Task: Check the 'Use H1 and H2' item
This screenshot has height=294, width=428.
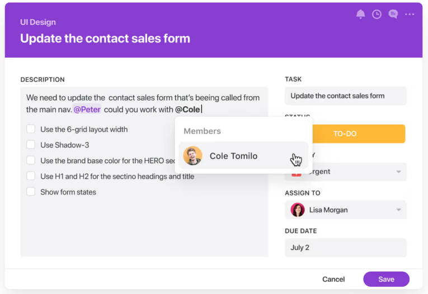Action: tap(31, 176)
